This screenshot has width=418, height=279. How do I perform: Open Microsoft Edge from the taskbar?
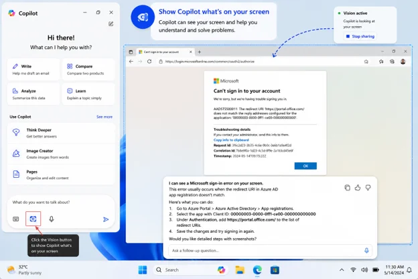click(x=257, y=270)
